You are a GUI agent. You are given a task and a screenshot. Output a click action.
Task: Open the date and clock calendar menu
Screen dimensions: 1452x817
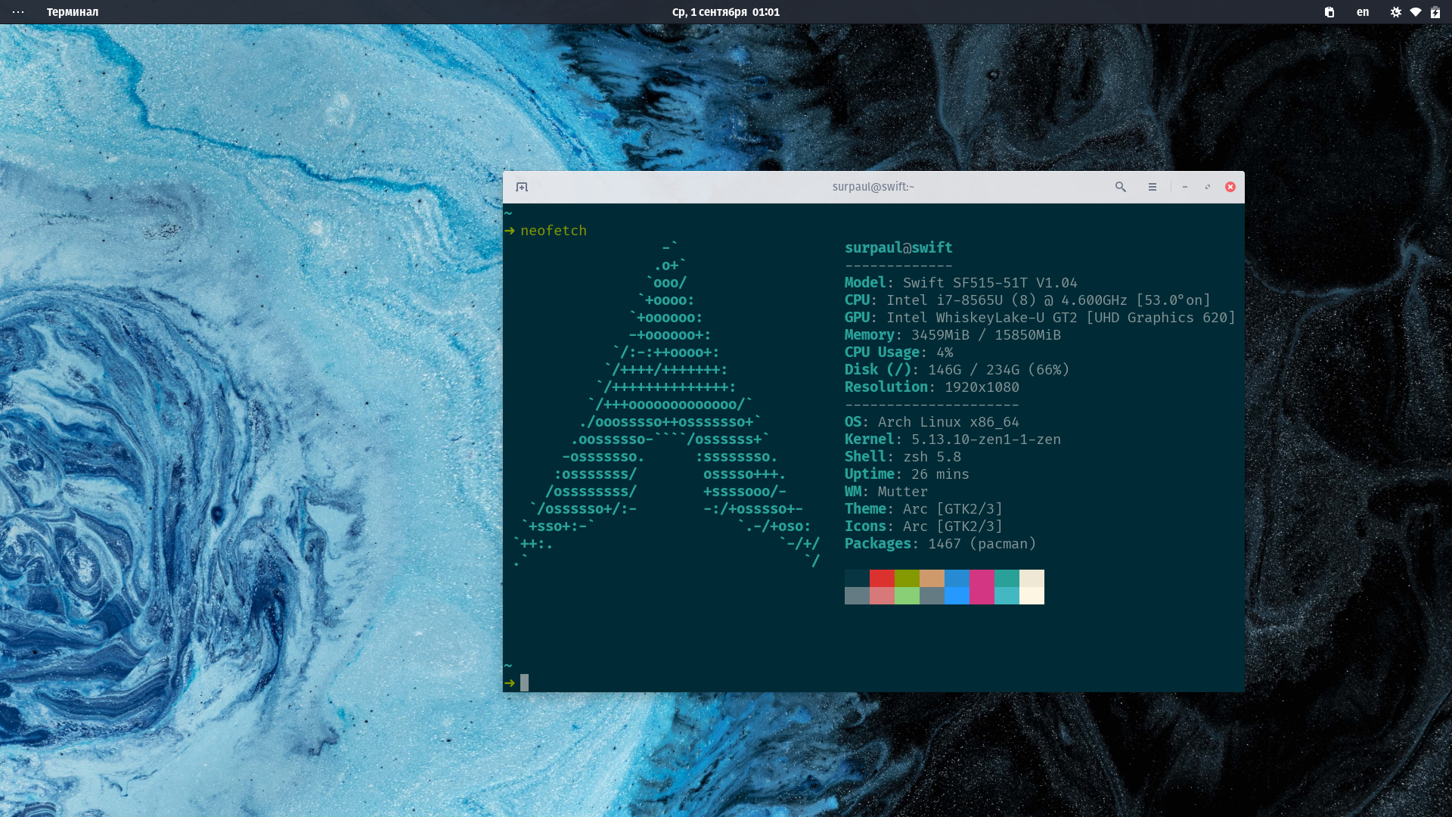pyautogui.click(x=726, y=12)
